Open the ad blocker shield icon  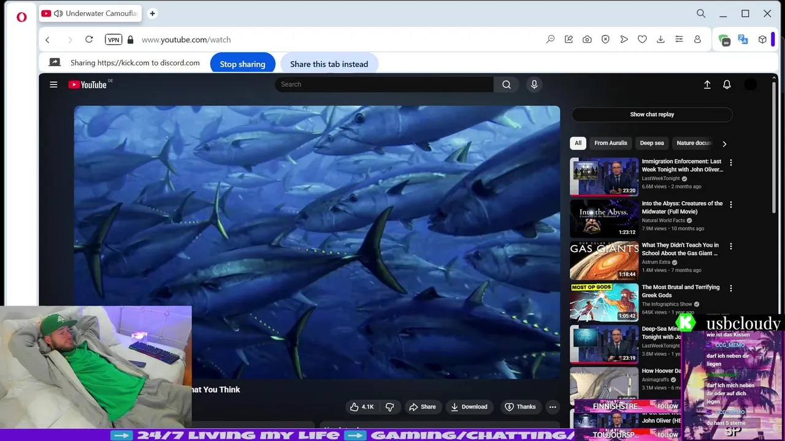pos(605,39)
